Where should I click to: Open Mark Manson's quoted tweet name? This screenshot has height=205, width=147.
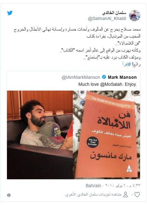122,77
